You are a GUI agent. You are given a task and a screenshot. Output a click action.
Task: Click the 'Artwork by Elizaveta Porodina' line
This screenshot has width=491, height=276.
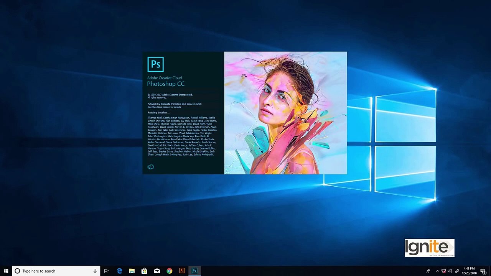coord(175,104)
